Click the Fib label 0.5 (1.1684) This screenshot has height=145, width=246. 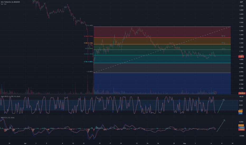pyautogui.click(x=89, y=49)
